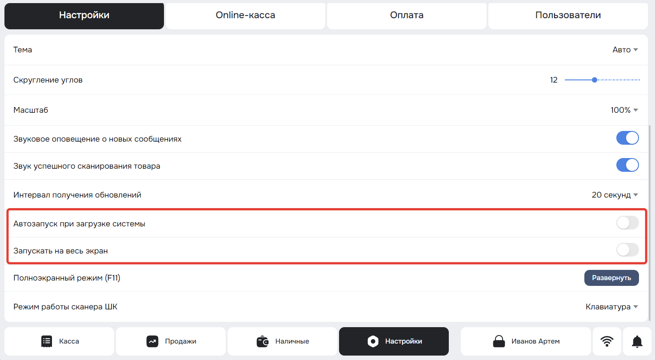Open the Тема dropdown set to Авто
Image resolution: width=655 pixels, height=360 pixels.
(x=625, y=50)
